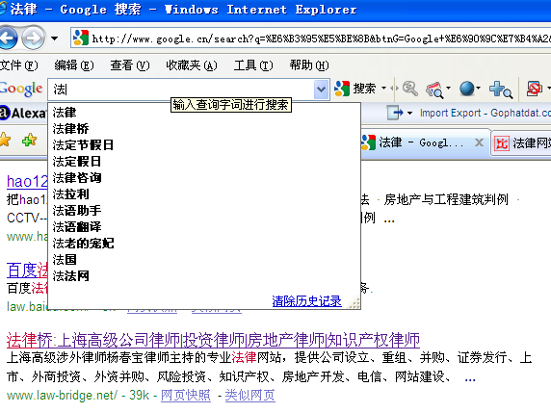Click 网页快照 under law-bridge.net result
Screen dimensions: 551x413
point(186,395)
